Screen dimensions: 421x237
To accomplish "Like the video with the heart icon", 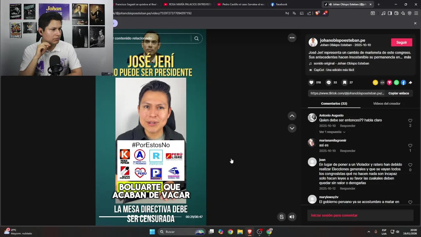I will (x=311, y=83).
